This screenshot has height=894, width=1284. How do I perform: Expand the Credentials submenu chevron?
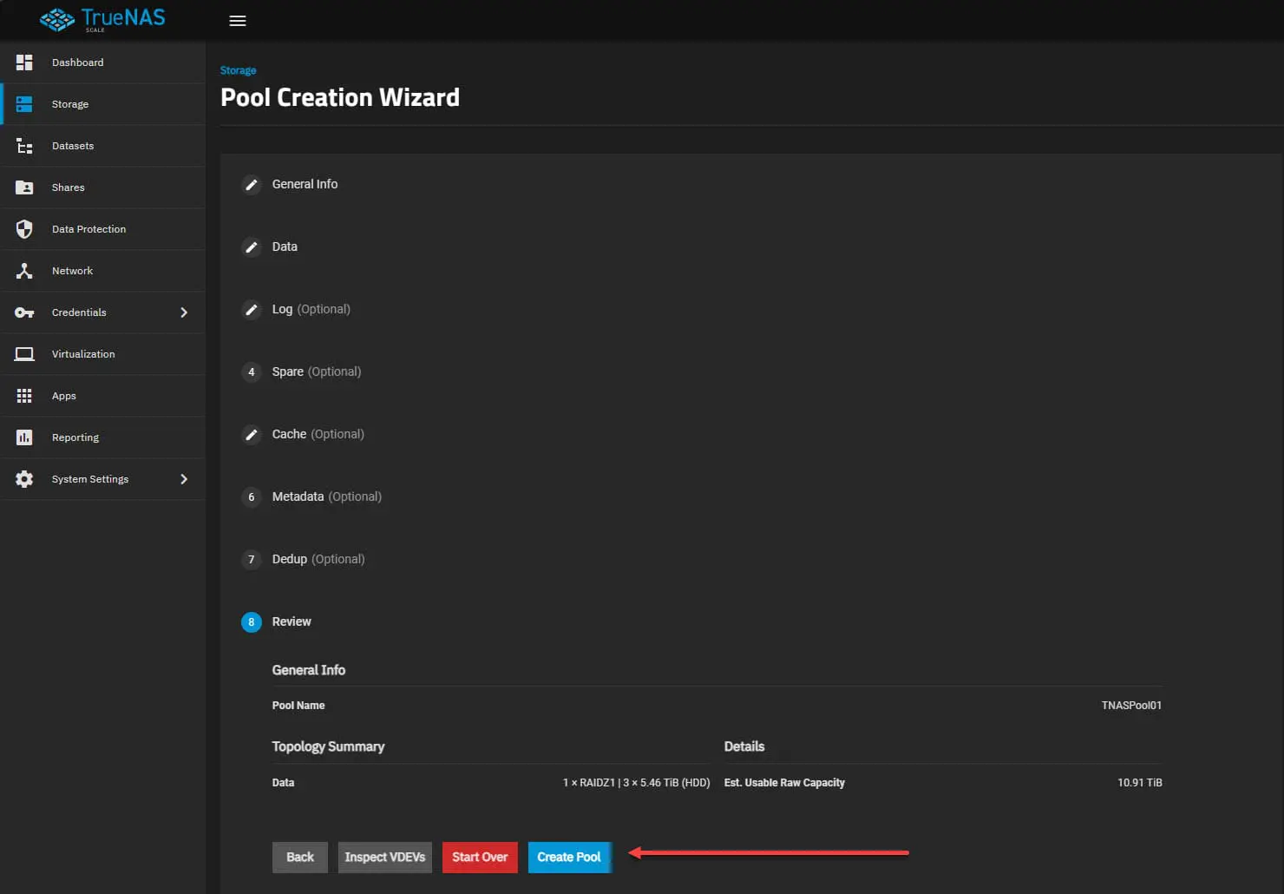184,312
